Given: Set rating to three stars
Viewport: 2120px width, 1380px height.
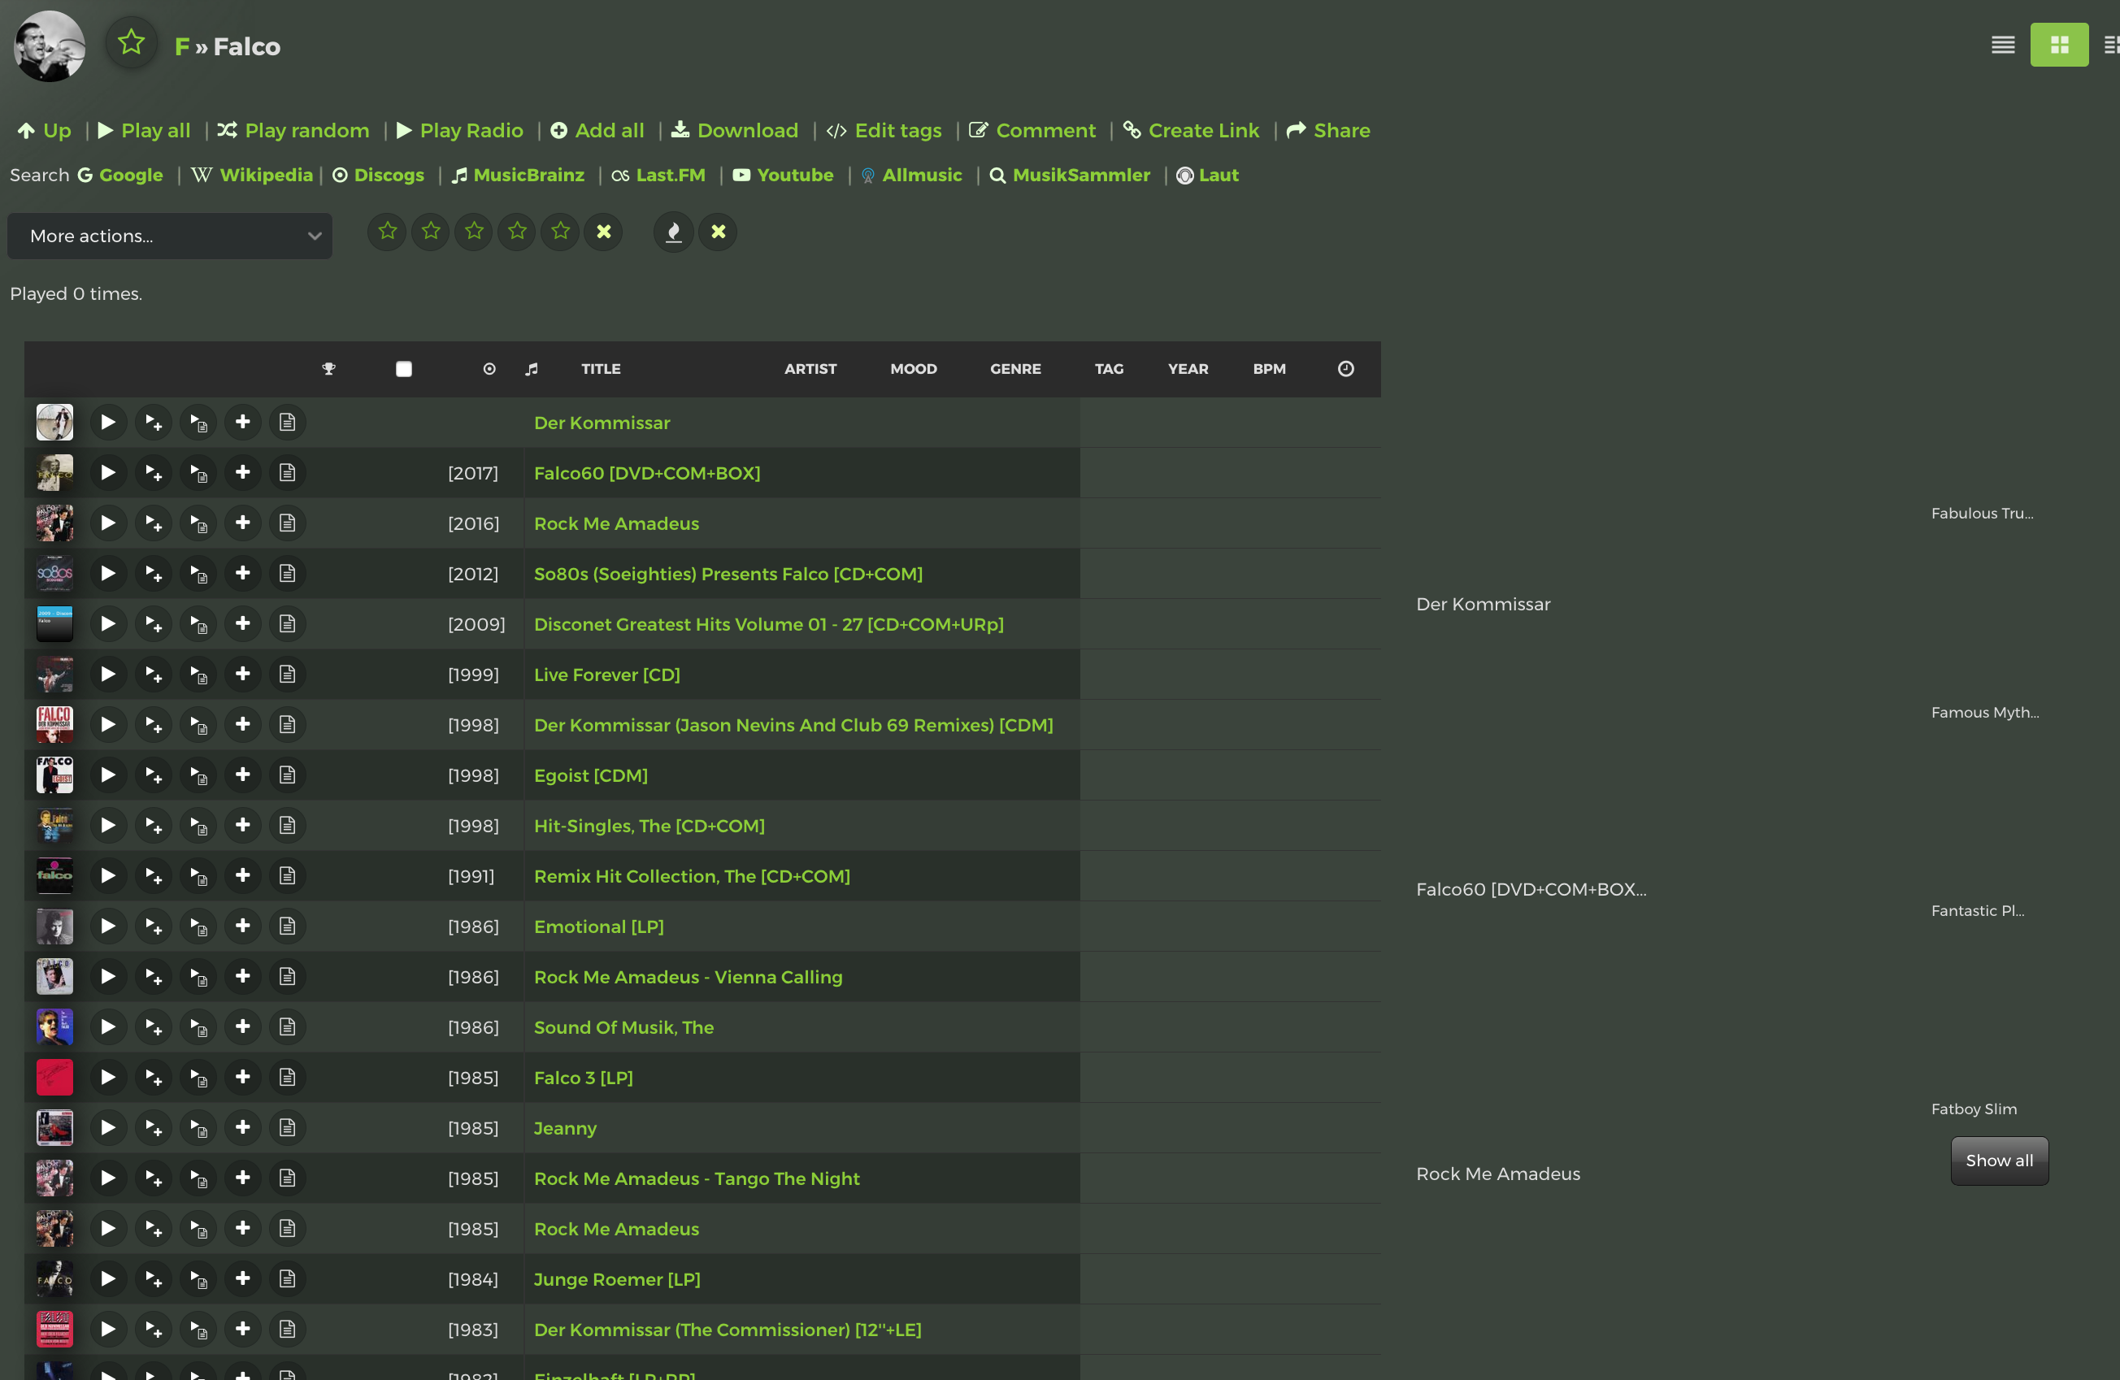Looking at the screenshot, I should (x=474, y=232).
